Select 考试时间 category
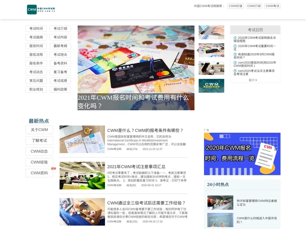Image resolution: width=306 pixels, height=229 pixels. click(36, 29)
